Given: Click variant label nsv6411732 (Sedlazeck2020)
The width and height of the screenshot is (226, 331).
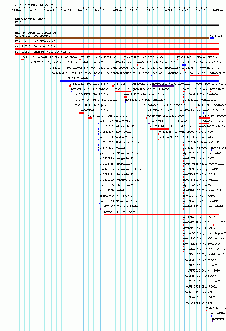Looking at the screenshot, I should point(88,84).
